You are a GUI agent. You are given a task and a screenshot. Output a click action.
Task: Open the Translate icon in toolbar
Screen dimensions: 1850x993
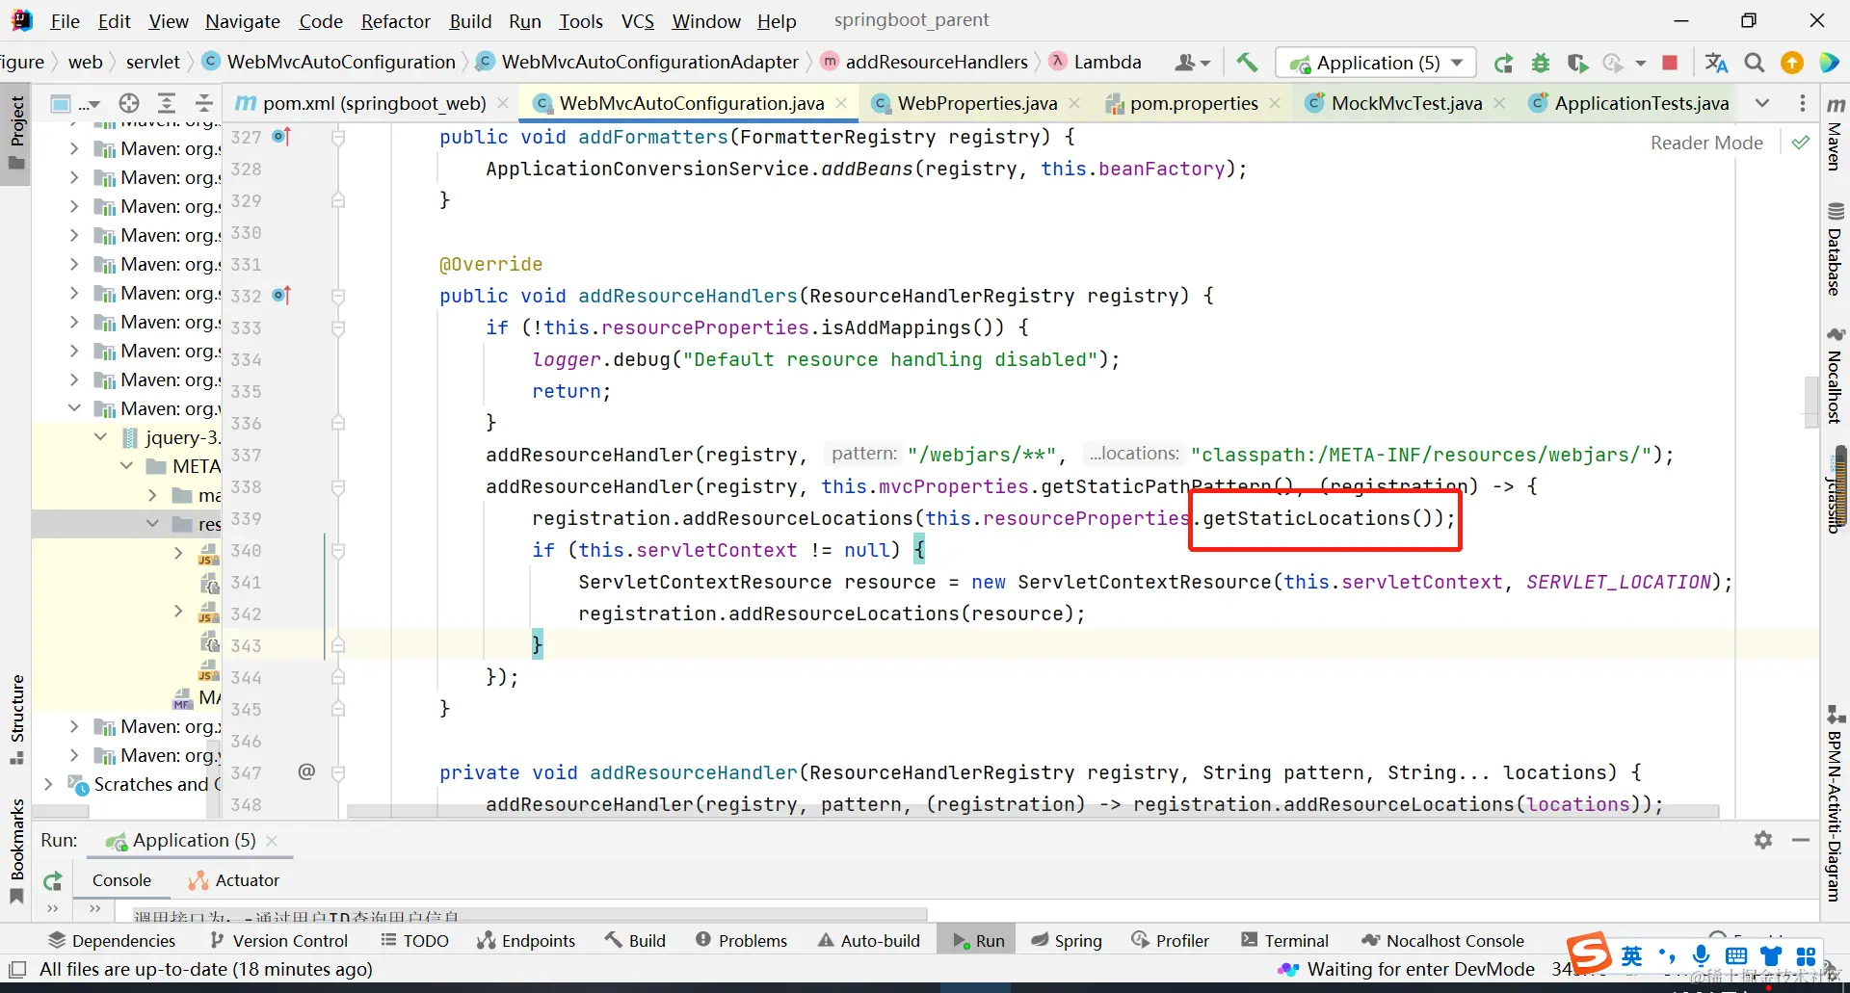1716,64
